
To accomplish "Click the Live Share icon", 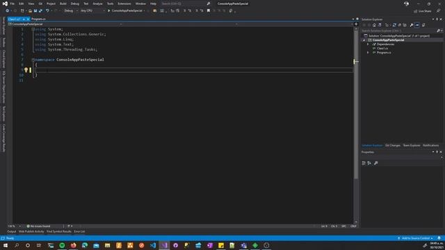I will (416, 11).
